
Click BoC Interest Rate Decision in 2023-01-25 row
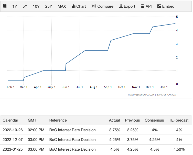pos(72,149)
